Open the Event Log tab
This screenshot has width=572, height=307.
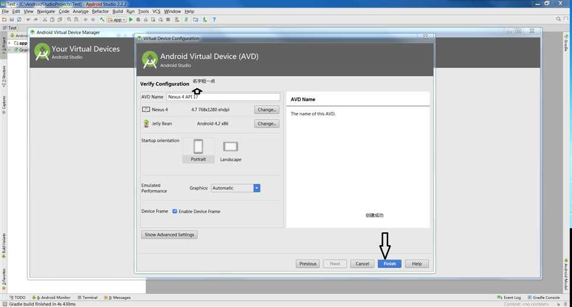click(x=509, y=297)
